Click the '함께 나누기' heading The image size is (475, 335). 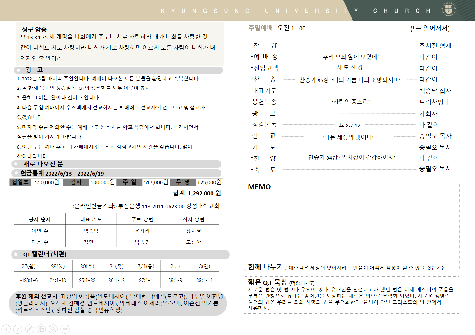265,267
